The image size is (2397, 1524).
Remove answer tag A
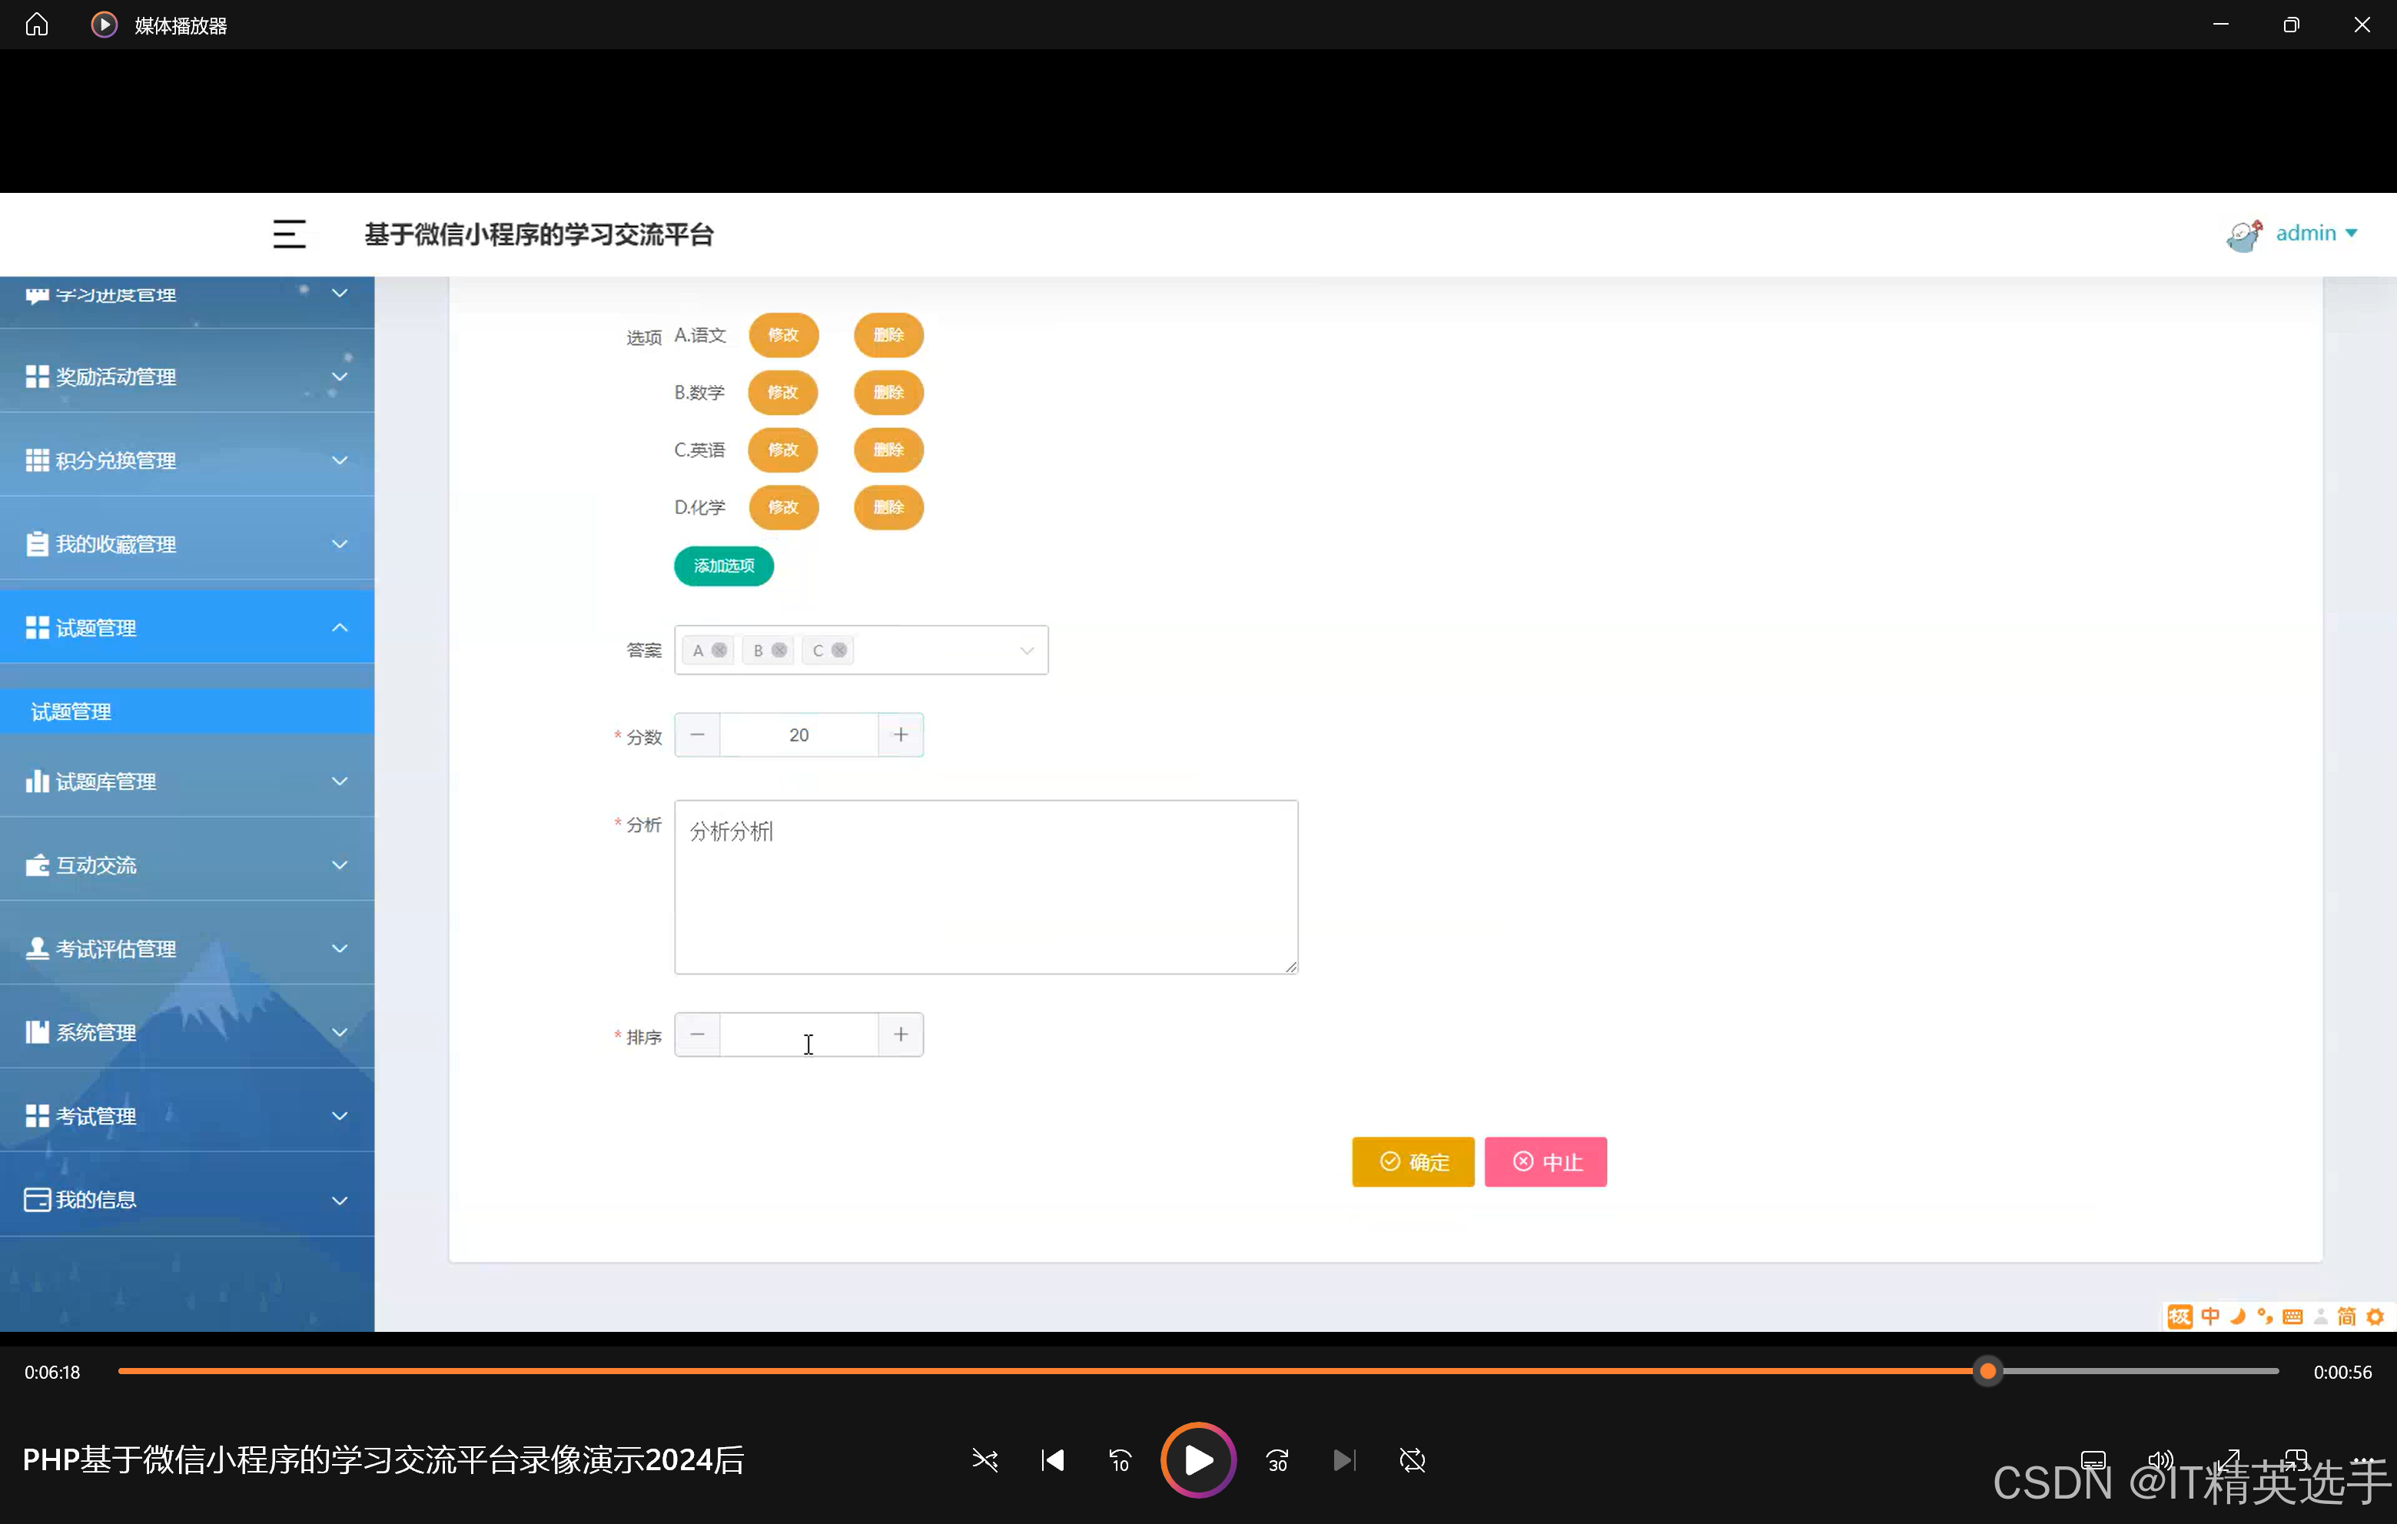(719, 650)
